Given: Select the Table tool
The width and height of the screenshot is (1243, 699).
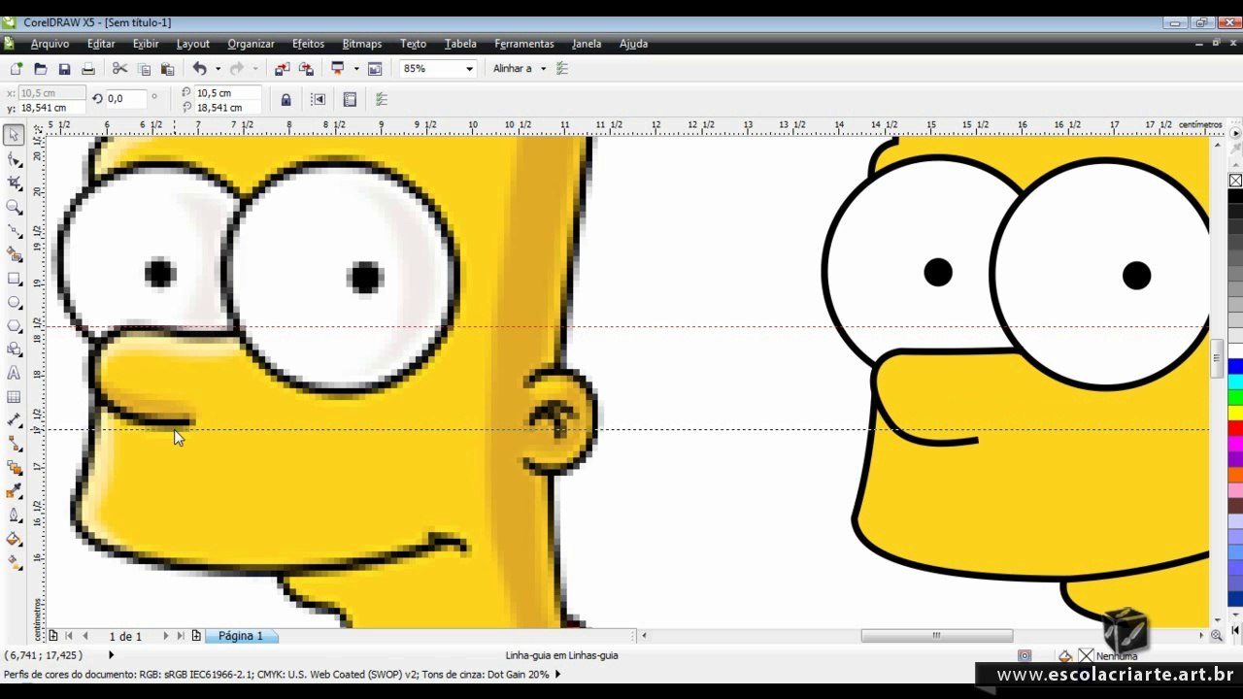Looking at the screenshot, I should (14, 397).
